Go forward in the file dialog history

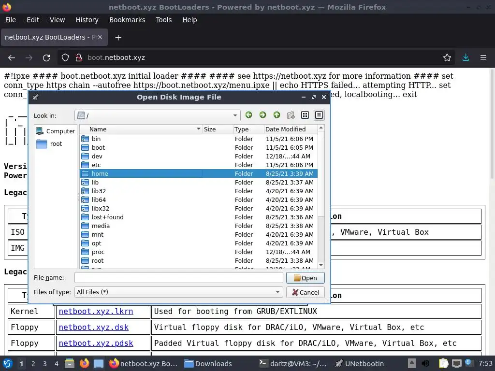click(262, 115)
